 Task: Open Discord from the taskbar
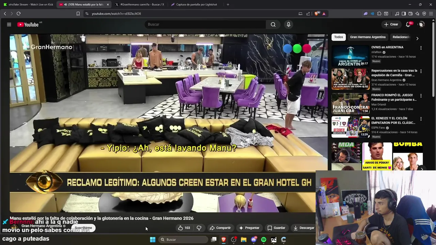253,240
